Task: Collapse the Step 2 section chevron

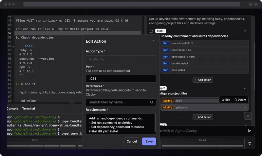Action: [x=245, y=88]
